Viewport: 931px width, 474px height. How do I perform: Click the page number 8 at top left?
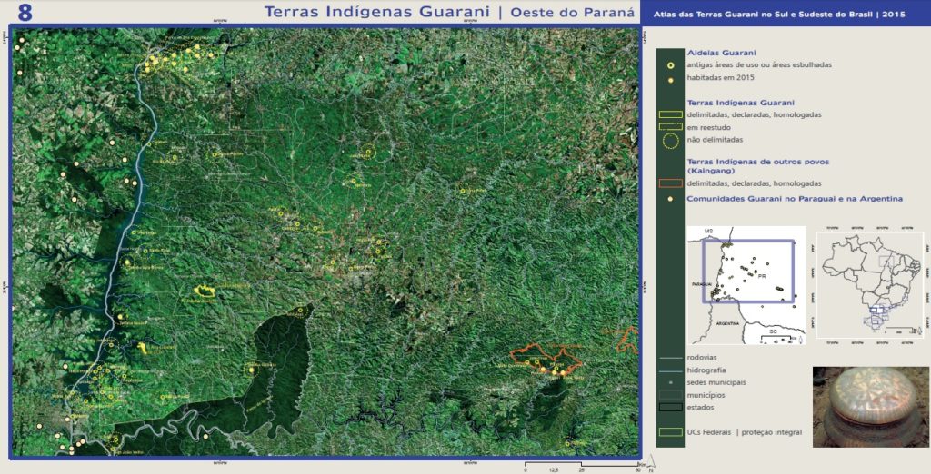tap(25, 13)
